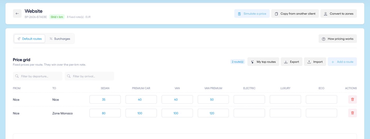Edit Van Premium price 50 for Nice–Nice
This screenshot has width=370, height=139.
(213, 99)
